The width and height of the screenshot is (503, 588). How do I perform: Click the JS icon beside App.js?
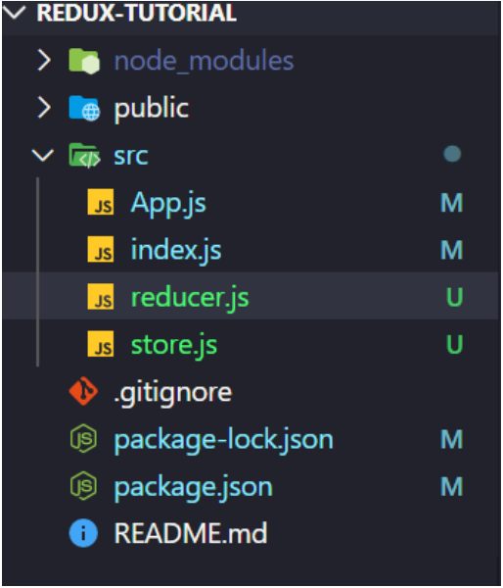coord(101,202)
